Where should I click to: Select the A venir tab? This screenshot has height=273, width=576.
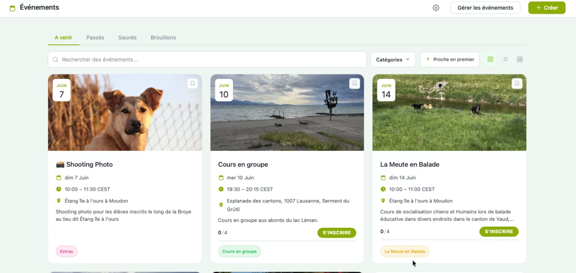63,37
